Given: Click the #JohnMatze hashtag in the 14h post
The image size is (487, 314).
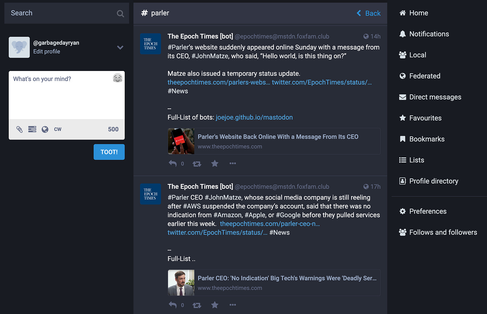Looking at the screenshot, I should pos(209,56).
